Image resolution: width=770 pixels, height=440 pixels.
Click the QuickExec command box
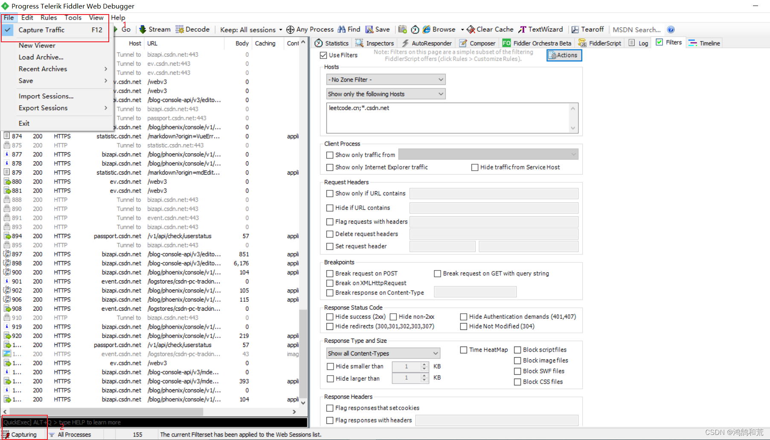(154, 422)
